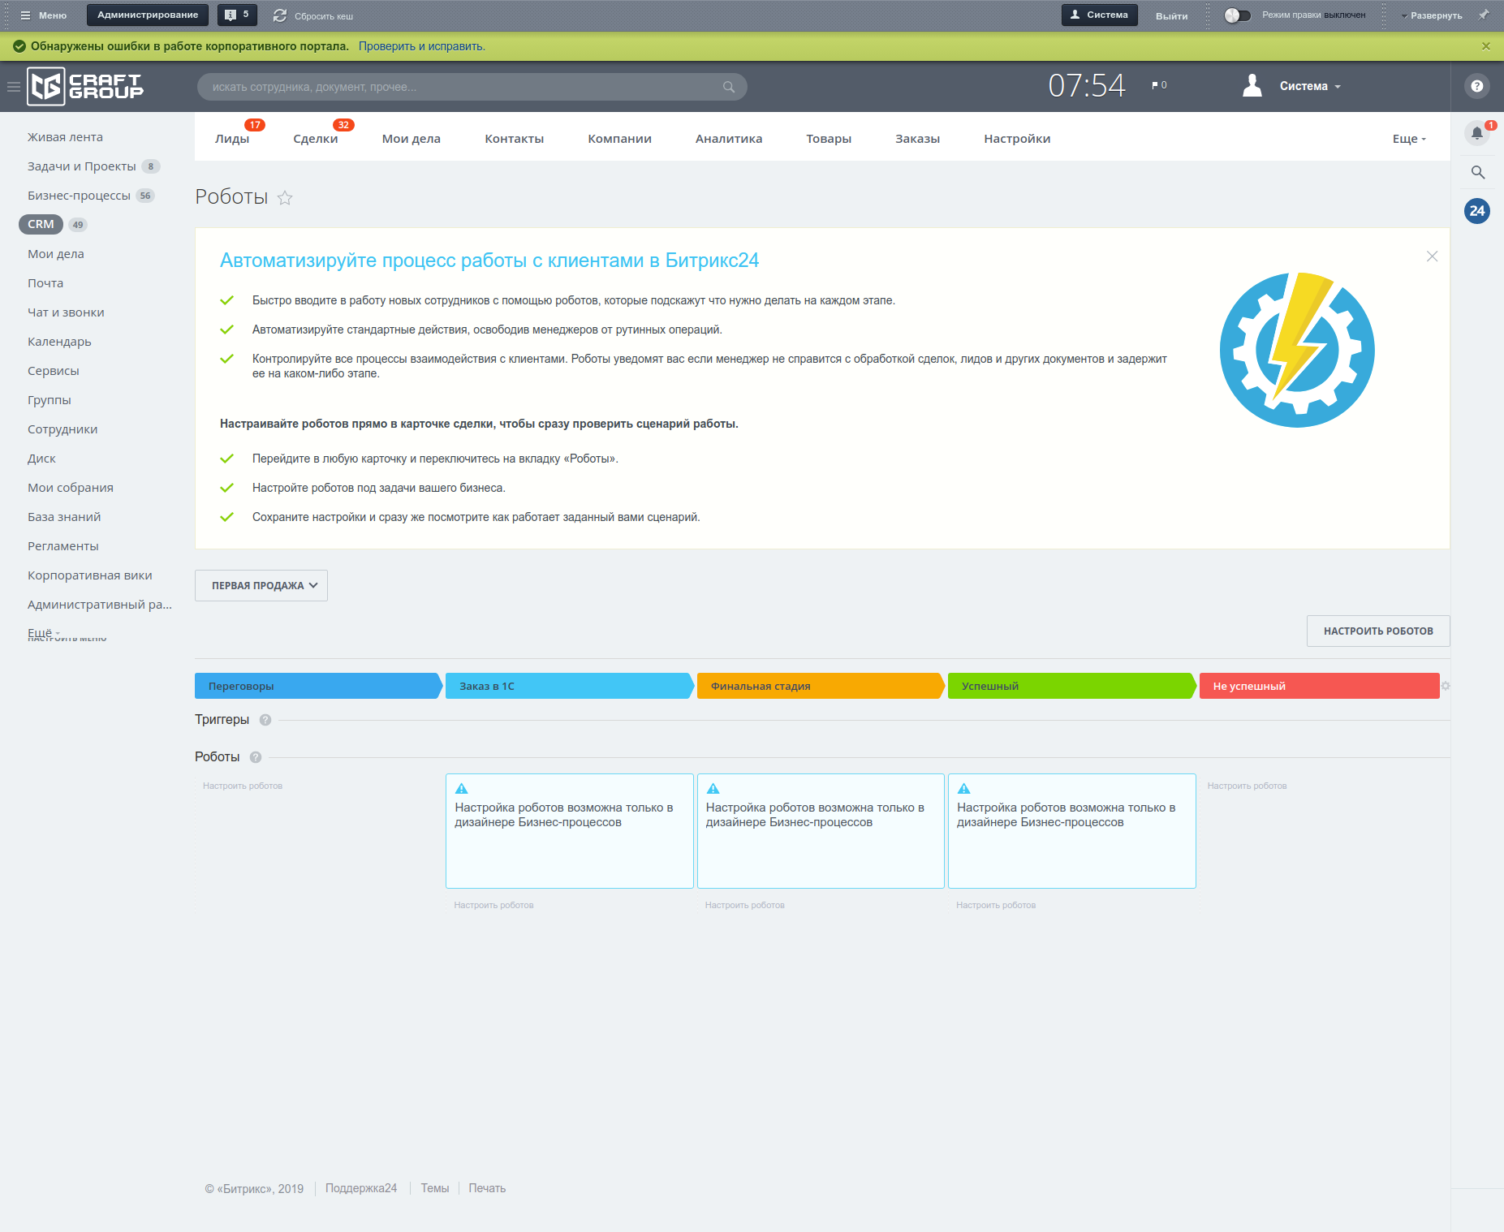Switch to the Сделки tab
Screen dimensions: 1504x1232
315,139
